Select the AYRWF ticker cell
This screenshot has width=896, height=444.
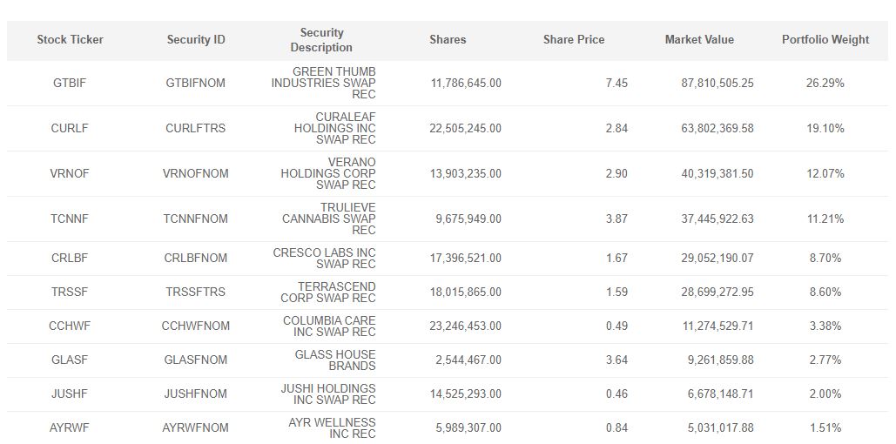[x=71, y=427]
